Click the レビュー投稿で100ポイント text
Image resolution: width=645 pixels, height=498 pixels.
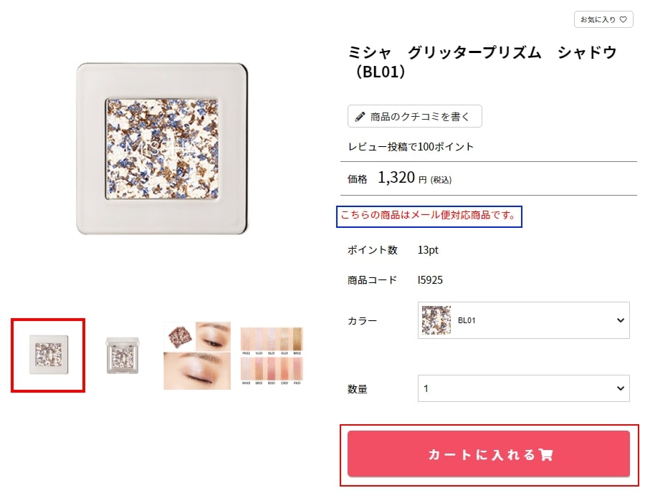tap(411, 147)
